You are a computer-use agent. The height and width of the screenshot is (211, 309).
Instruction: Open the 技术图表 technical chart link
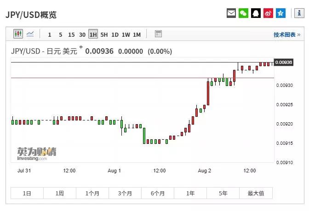(x=286, y=34)
